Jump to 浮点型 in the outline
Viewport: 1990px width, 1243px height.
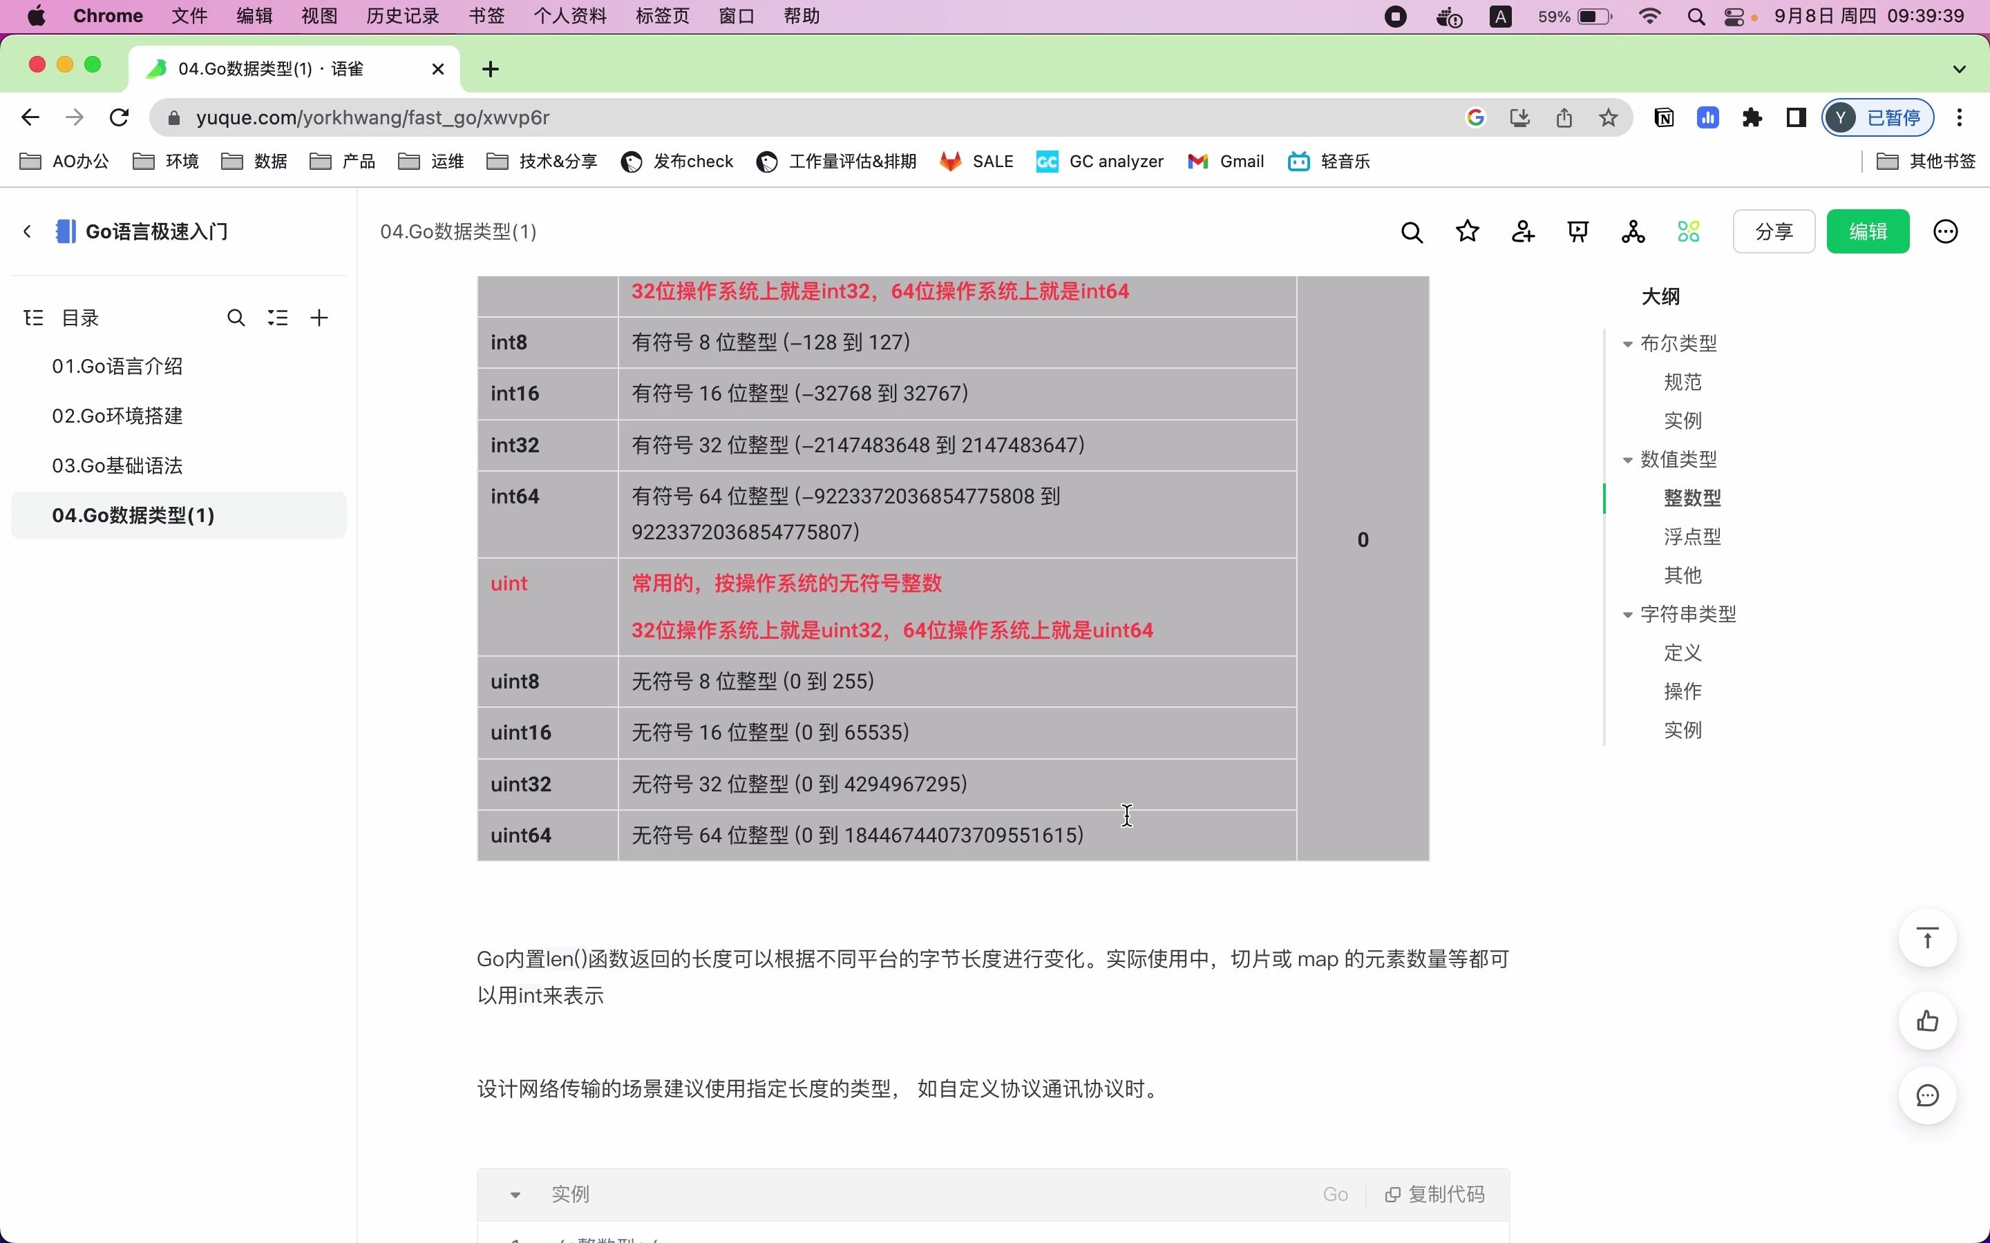click(1691, 537)
